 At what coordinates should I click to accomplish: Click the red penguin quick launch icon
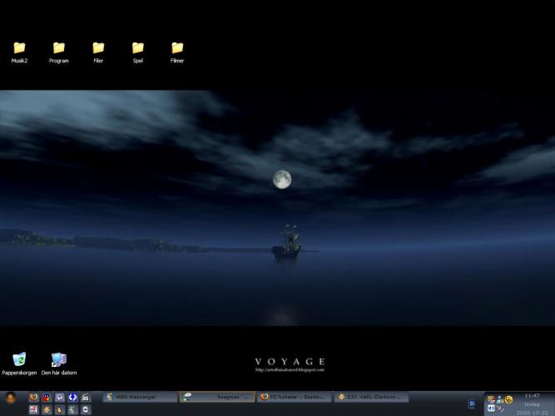click(47, 397)
